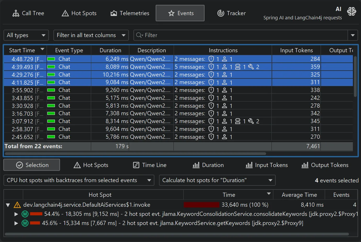361x242 pixels.
Task: Click the 4 events selected label
Action: tap(337, 180)
